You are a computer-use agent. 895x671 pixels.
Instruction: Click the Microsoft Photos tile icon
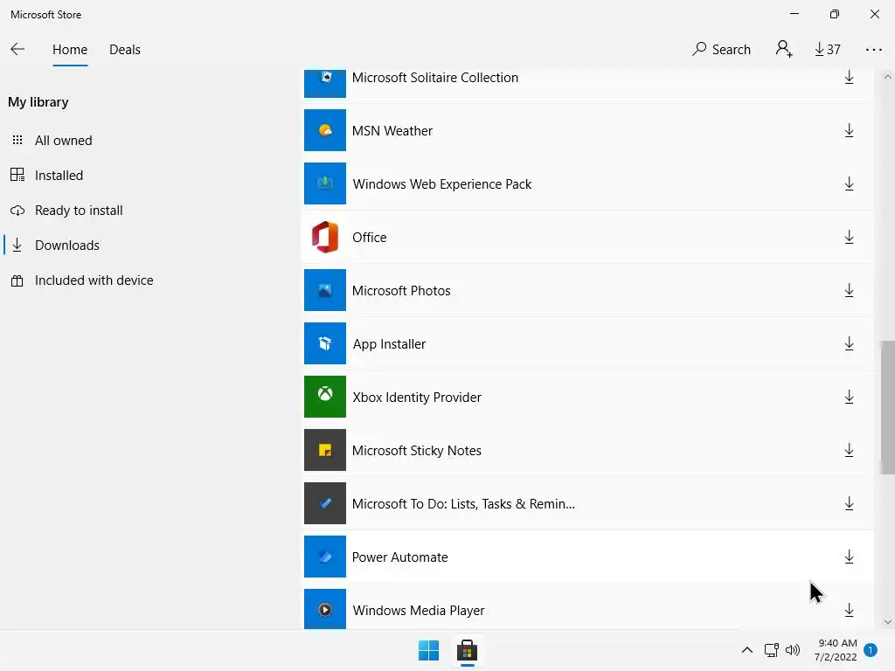325,290
